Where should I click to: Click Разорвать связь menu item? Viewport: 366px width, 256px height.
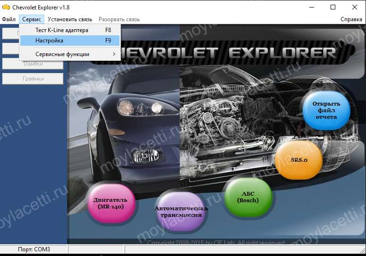tap(119, 19)
